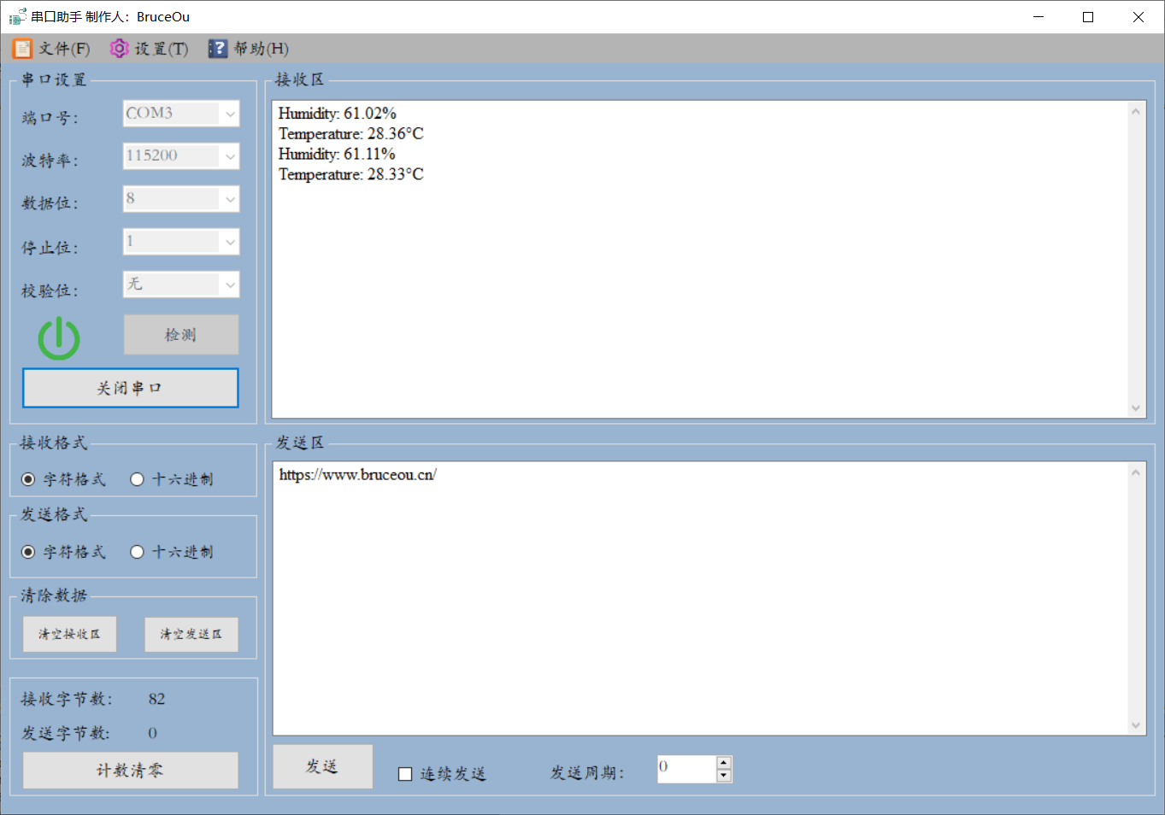Click the 'Humidity: 61.02%' line
Viewport: 1165px width, 815px height.
tap(338, 114)
